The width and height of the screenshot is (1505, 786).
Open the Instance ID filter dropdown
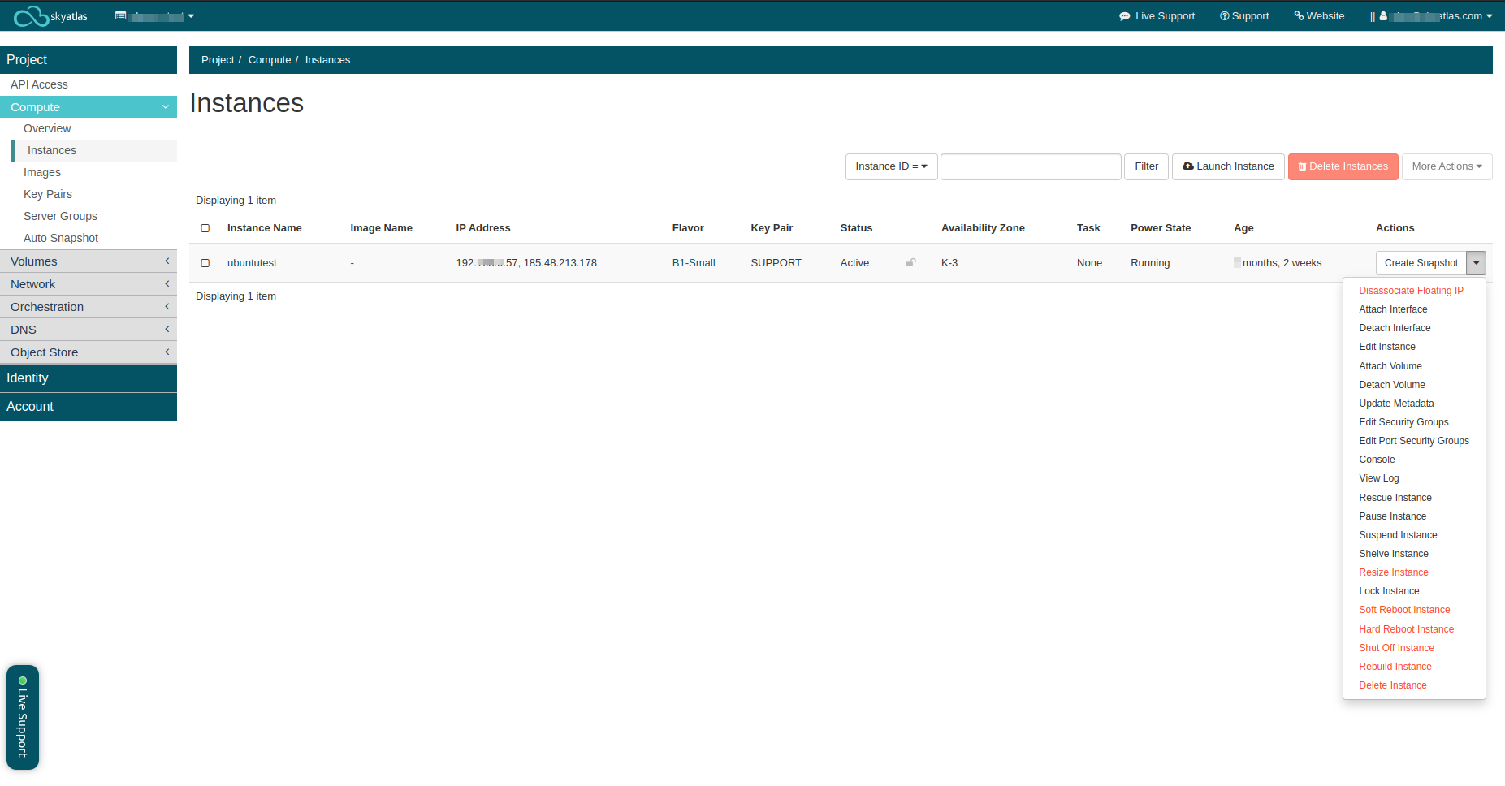(x=891, y=166)
